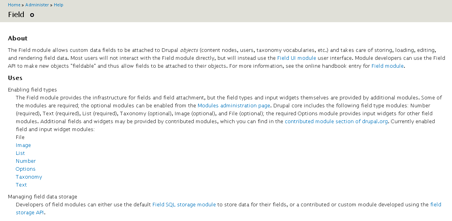Click the About section heading
Image resolution: width=452 pixels, height=221 pixels.
(x=18, y=38)
